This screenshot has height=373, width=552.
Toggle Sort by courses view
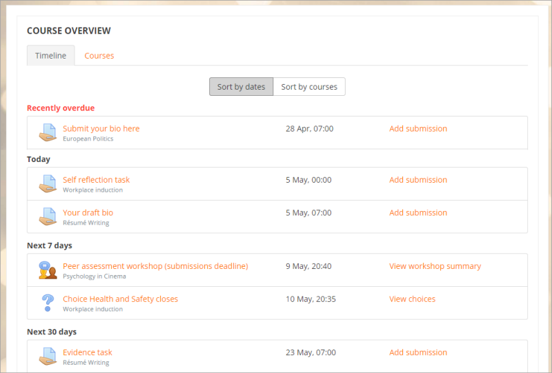[x=309, y=87]
